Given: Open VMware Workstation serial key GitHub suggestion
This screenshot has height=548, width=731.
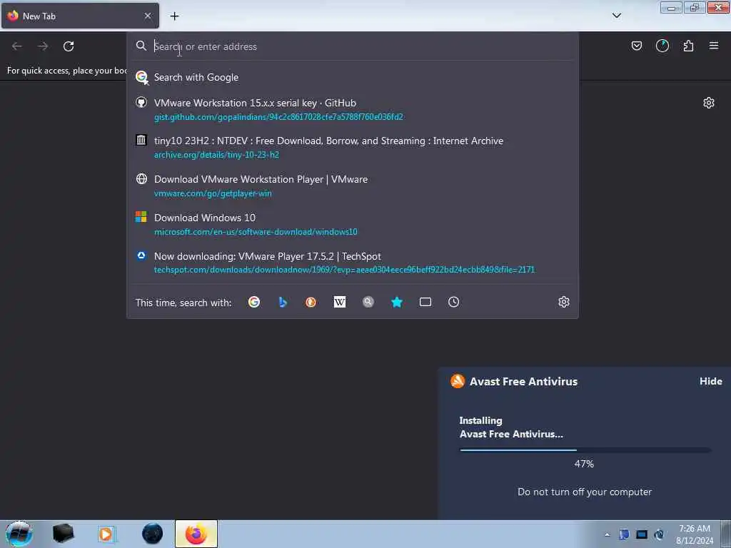Looking at the screenshot, I should (353, 109).
